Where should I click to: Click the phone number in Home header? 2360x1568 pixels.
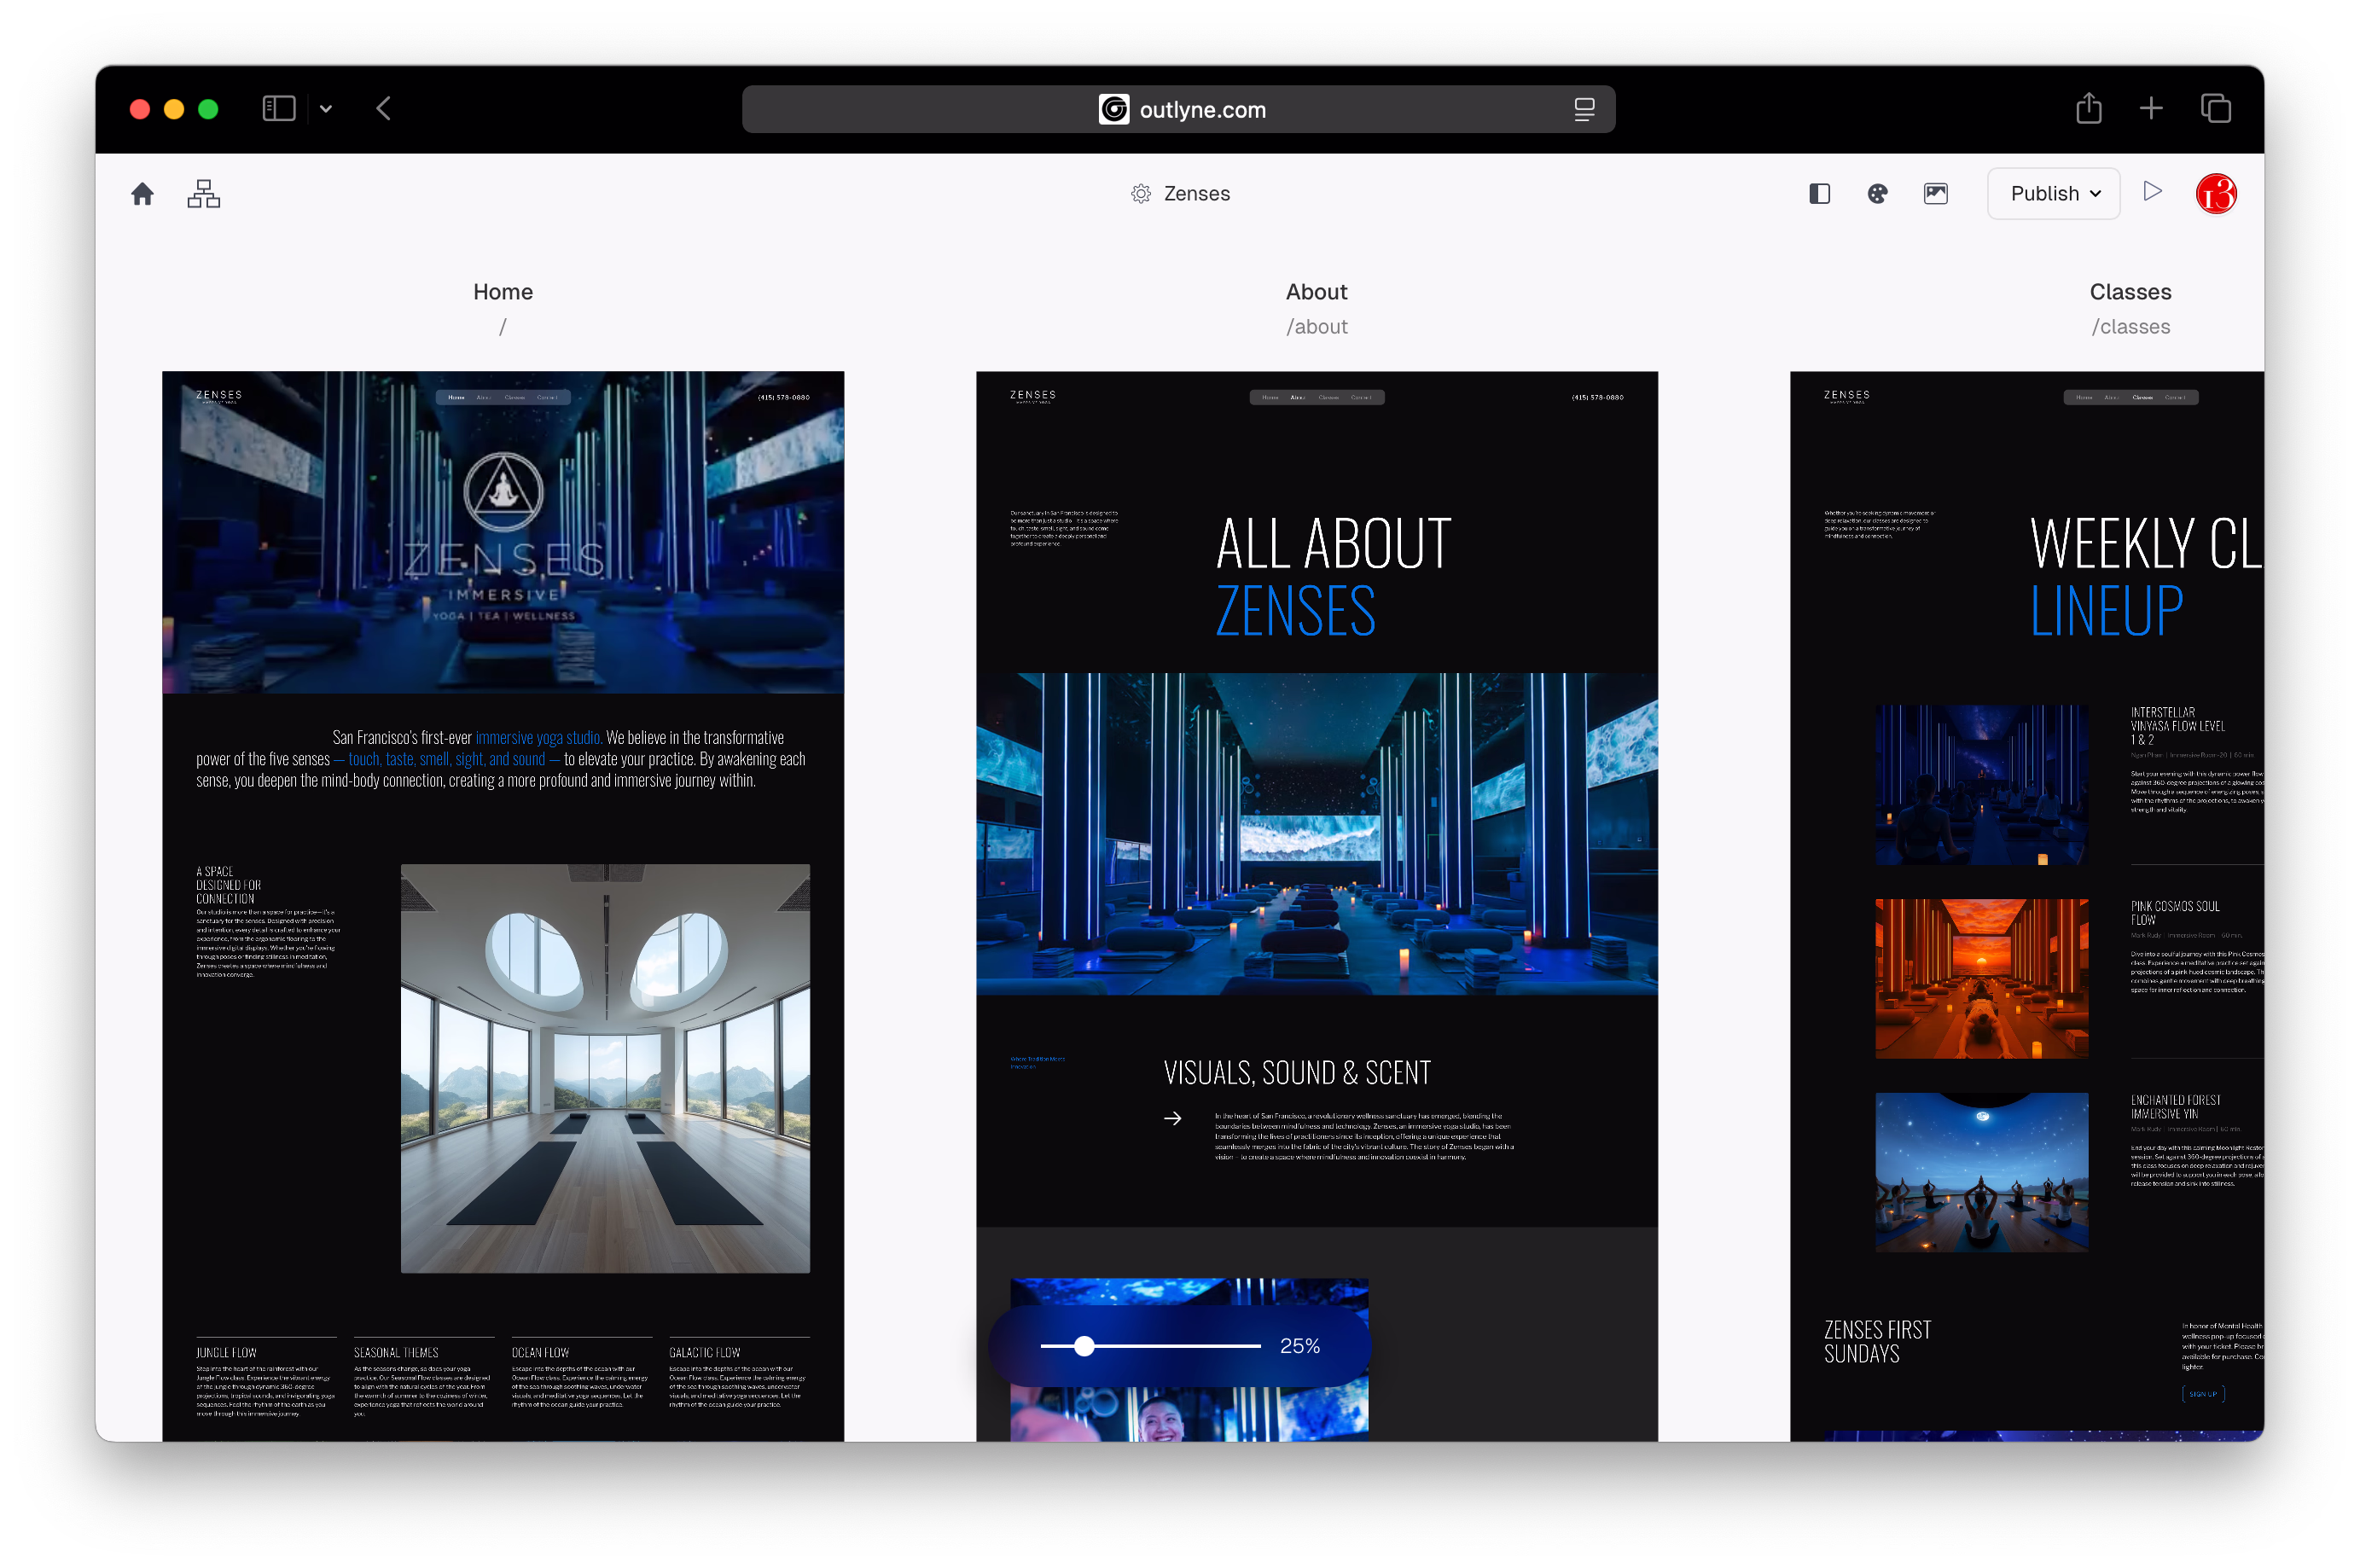[x=783, y=397]
